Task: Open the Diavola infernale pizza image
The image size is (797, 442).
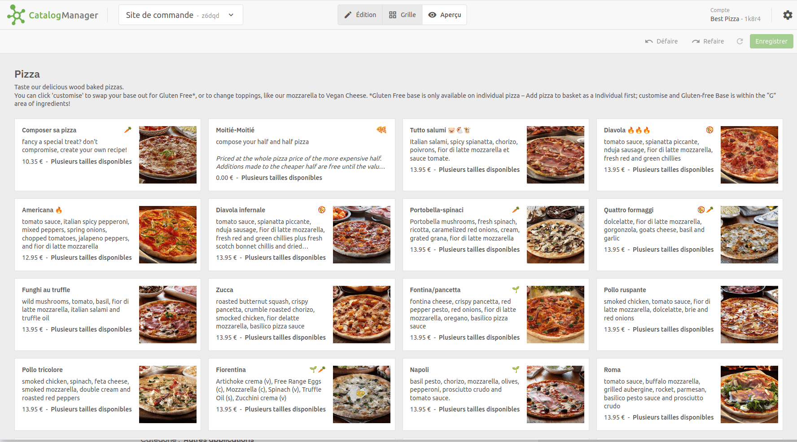Action: [362, 235]
